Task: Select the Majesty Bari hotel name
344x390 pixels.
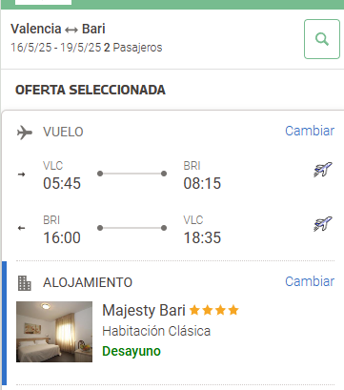Action: [x=144, y=310]
